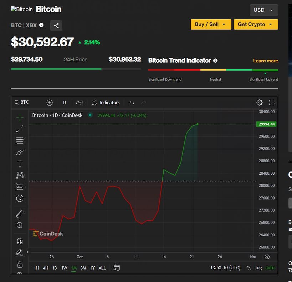Open the Indicators panel
The width and height of the screenshot is (292, 282).
tap(106, 102)
